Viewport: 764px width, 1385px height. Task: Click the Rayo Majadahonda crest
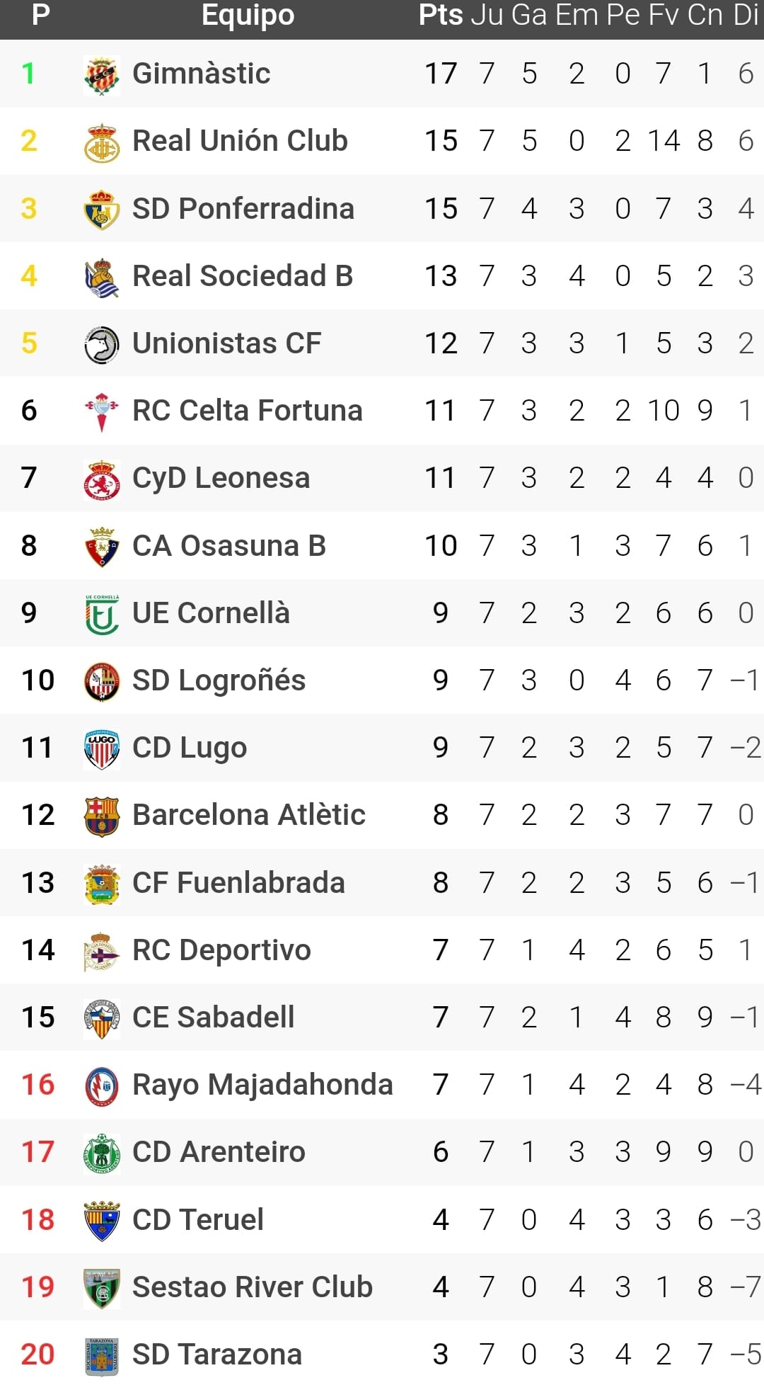101,1085
